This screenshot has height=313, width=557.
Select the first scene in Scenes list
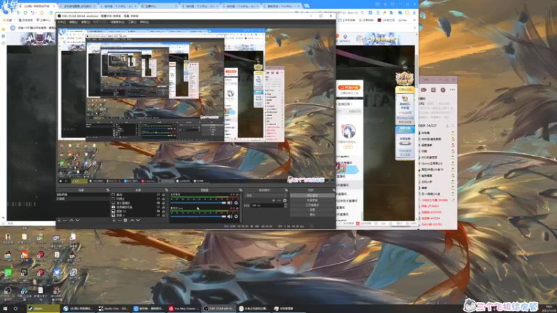point(82,195)
